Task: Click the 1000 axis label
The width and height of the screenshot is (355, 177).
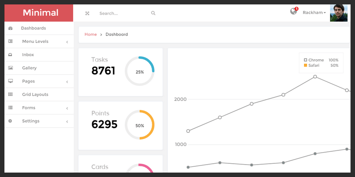Action: pos(181,144)
